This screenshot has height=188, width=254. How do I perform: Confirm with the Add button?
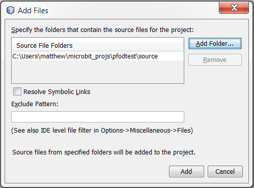(x=186, y=171)
